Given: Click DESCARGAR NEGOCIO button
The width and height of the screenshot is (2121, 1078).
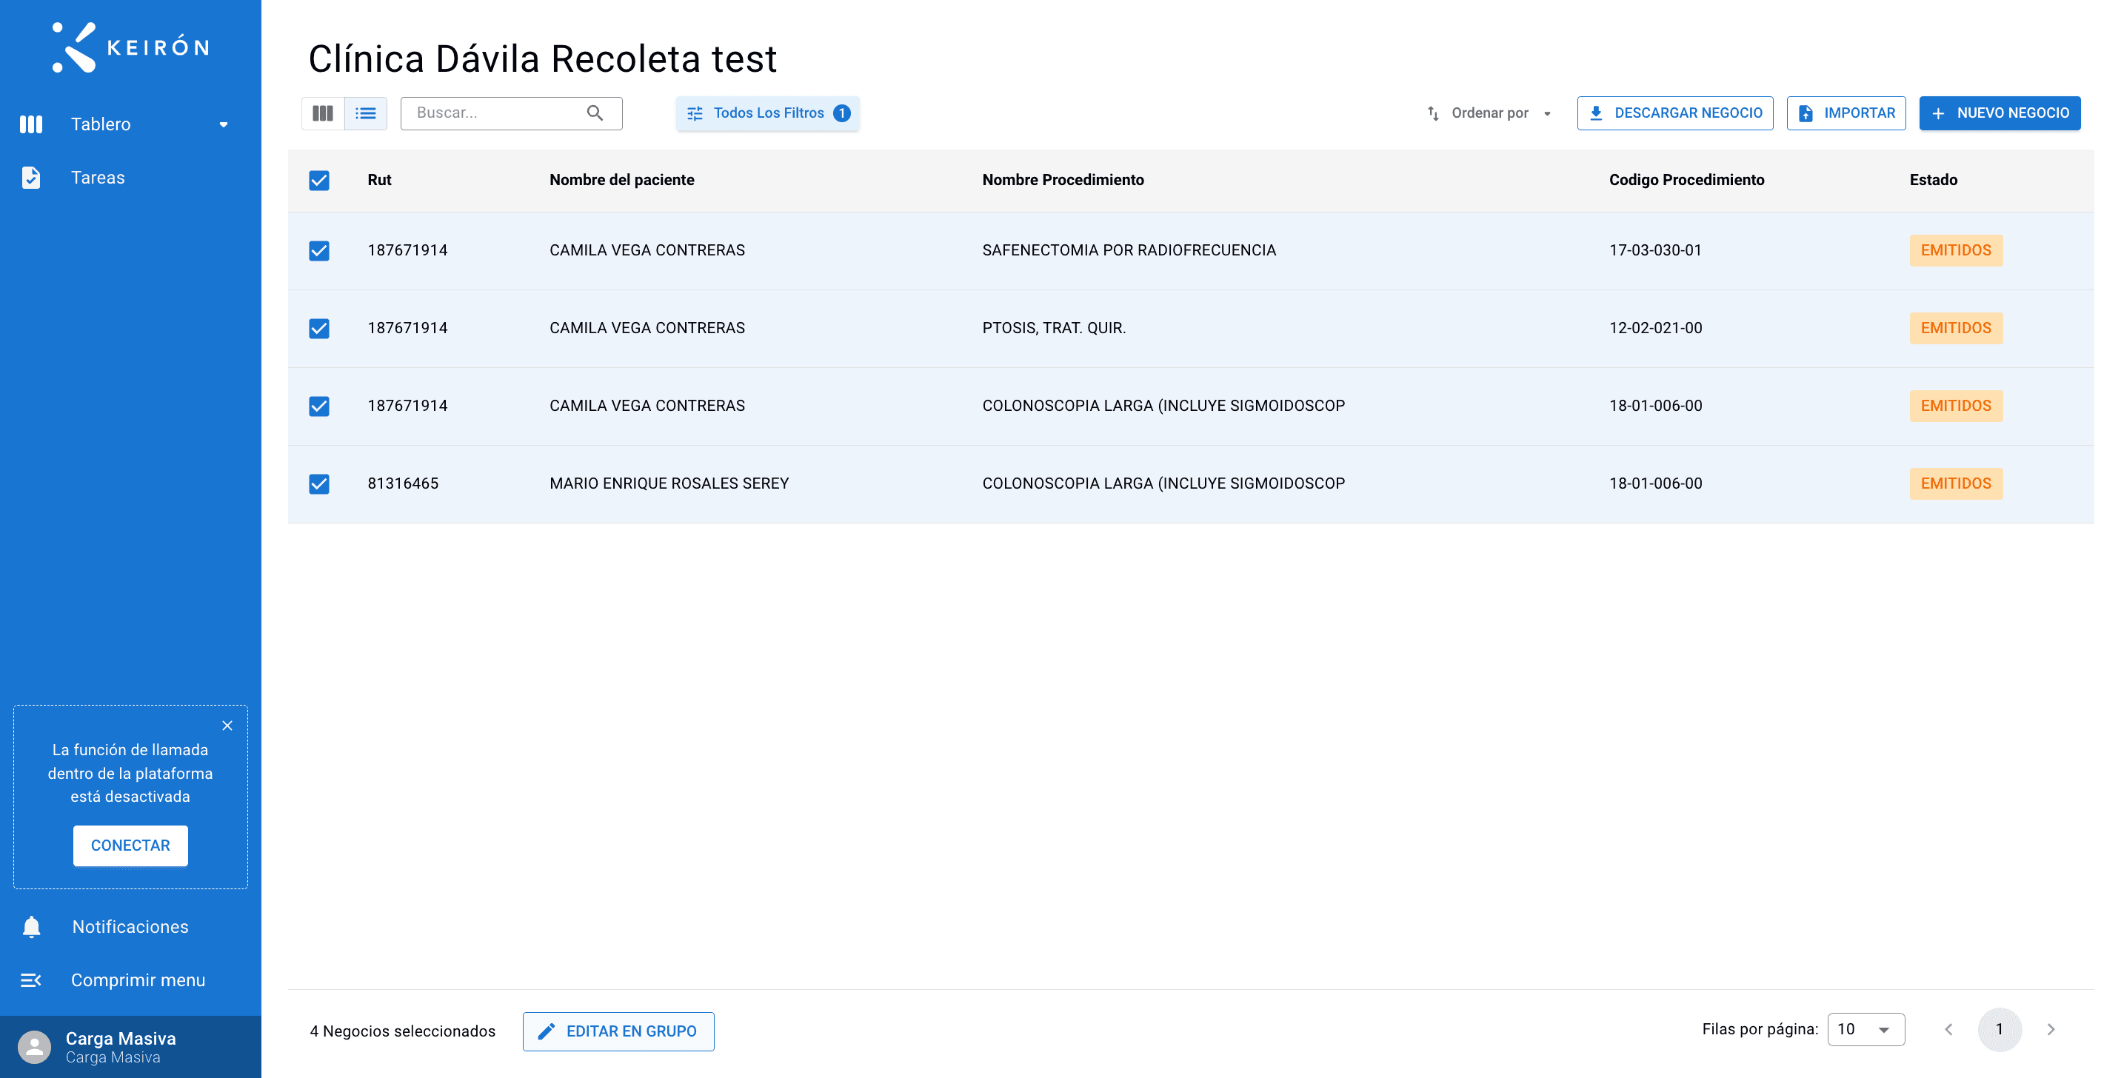Looking at the screenshot, I should [x=1674, y=113].
